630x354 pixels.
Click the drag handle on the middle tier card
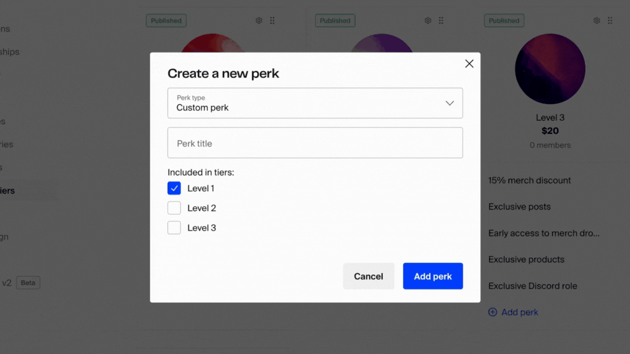pos(441,20)
